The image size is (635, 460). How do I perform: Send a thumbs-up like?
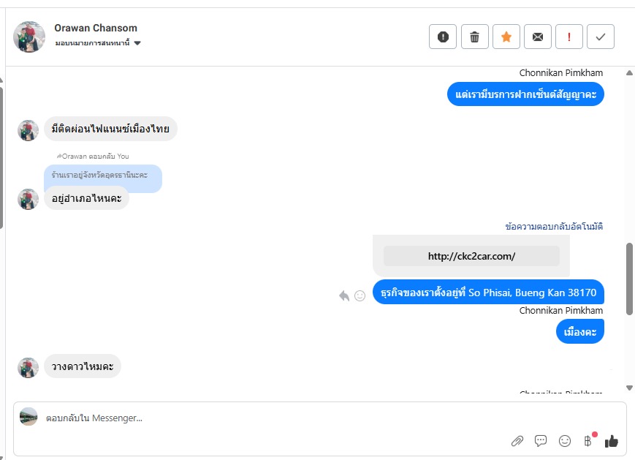(612, 440)
